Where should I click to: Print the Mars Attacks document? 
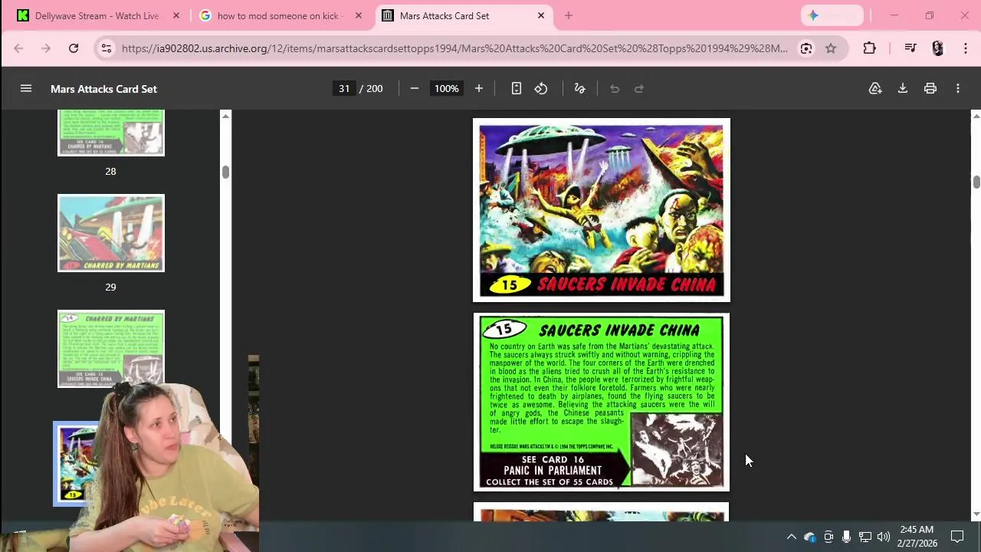point(930,89)
